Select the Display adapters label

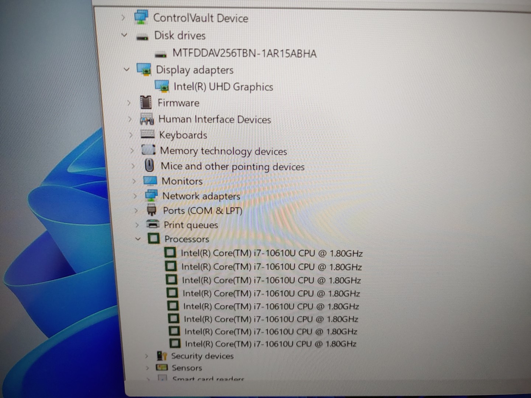point(195,70)
